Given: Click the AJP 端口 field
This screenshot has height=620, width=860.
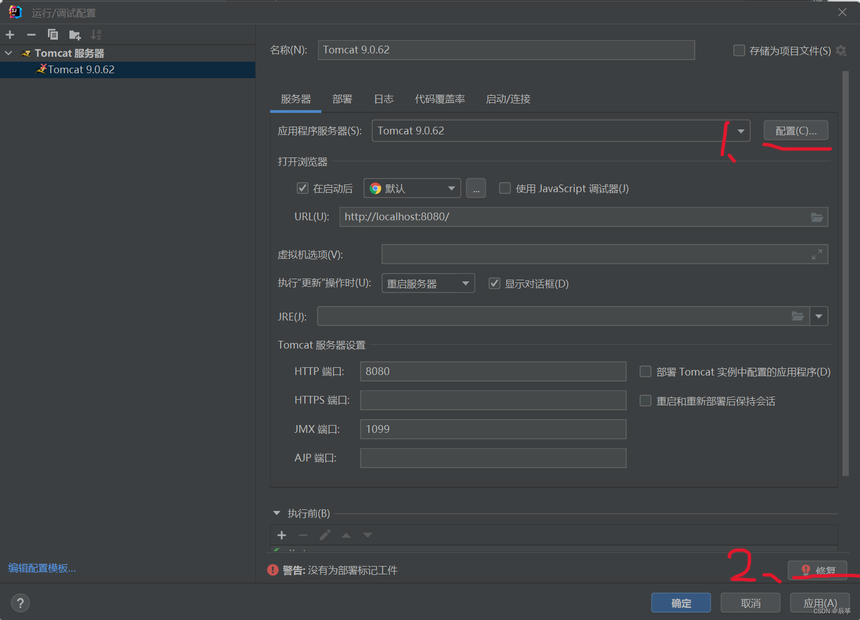Looking at the screenshot, I should 493,458.
